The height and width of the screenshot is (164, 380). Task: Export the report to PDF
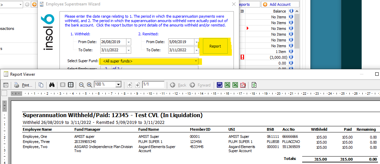[243, 85]
